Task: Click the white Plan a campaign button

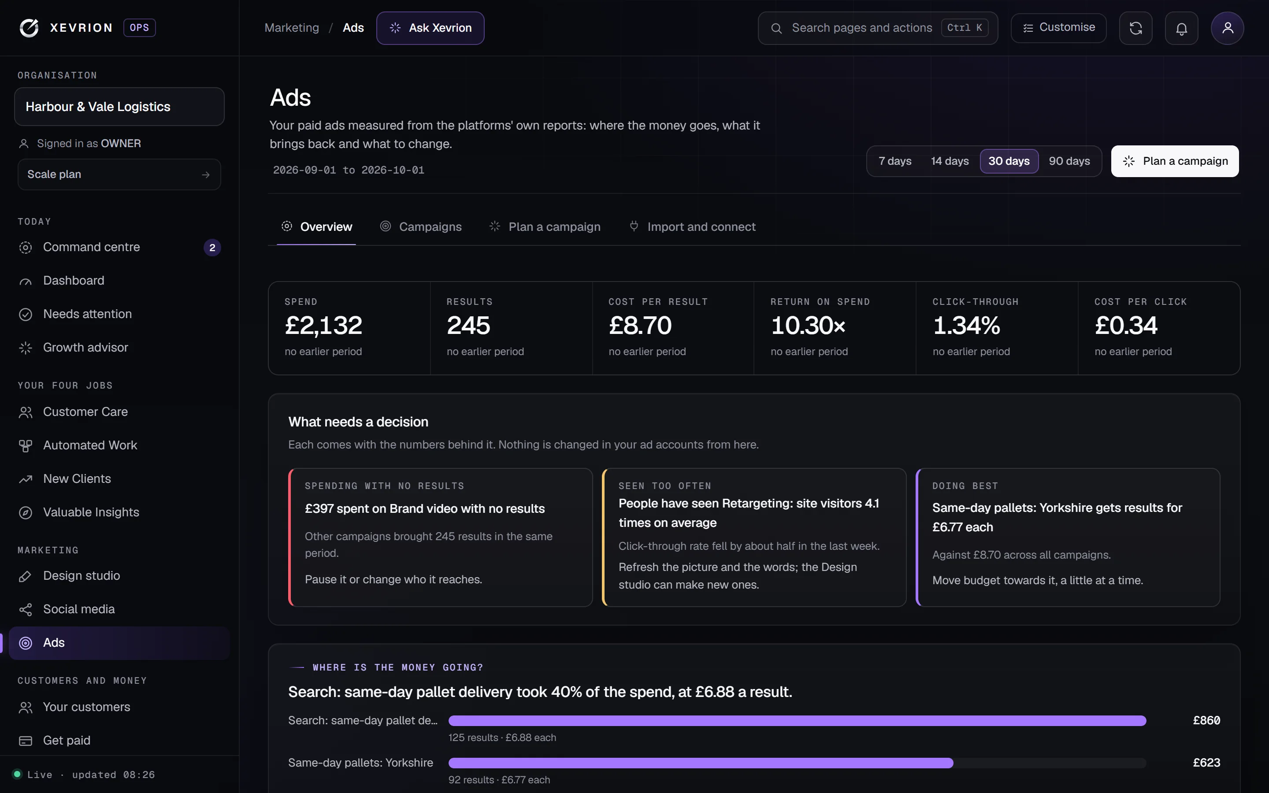Action: tap(1175, 161)
